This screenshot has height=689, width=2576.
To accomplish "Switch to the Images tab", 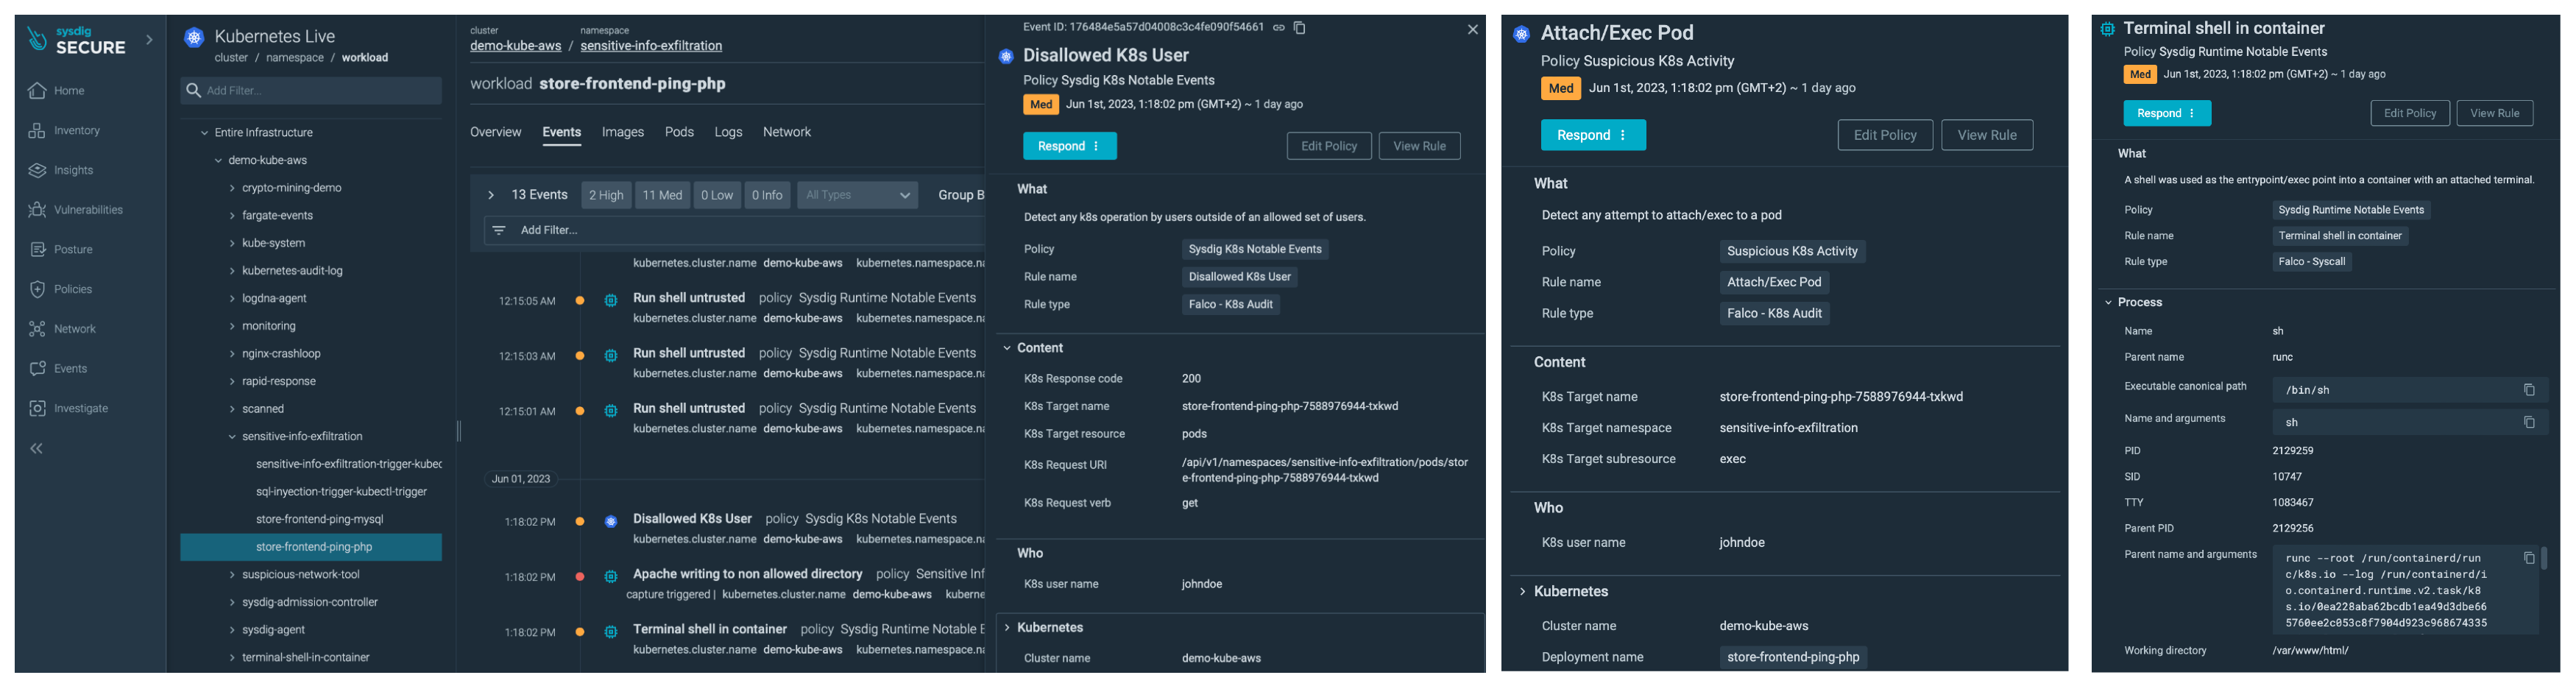I will point(623,133).
